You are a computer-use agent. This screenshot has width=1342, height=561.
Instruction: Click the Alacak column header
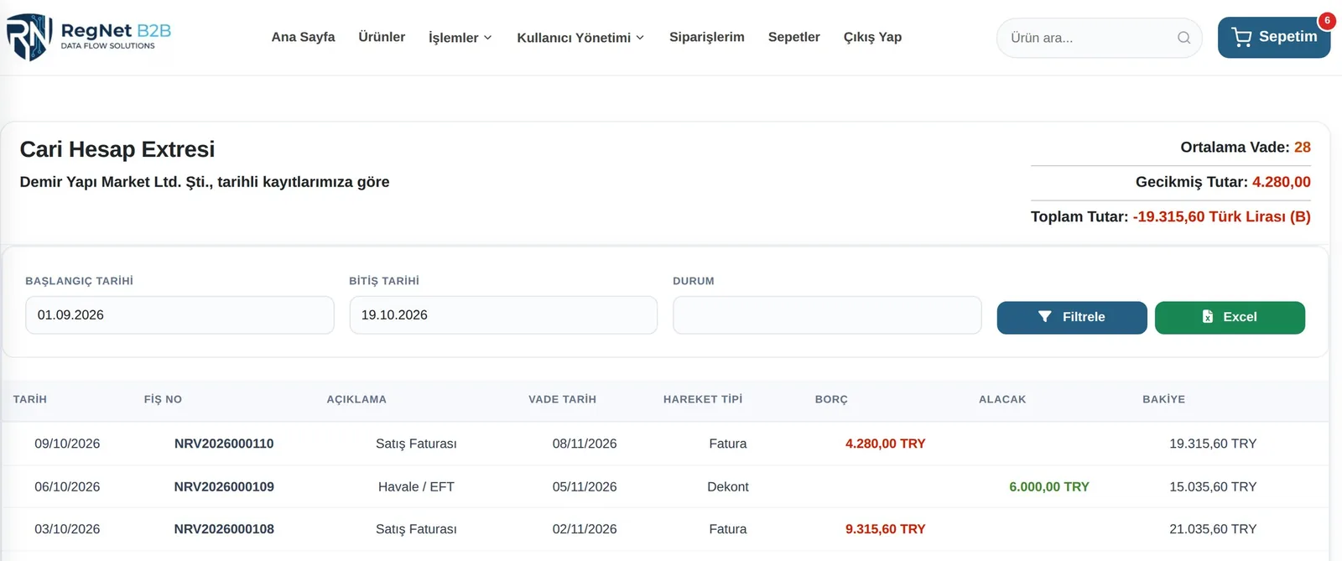click(1002, 399)
